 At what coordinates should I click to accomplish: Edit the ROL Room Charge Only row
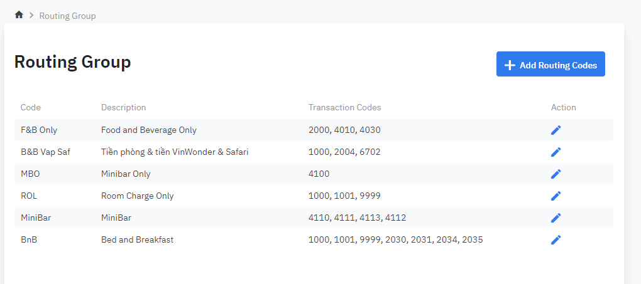pos(556,196)
